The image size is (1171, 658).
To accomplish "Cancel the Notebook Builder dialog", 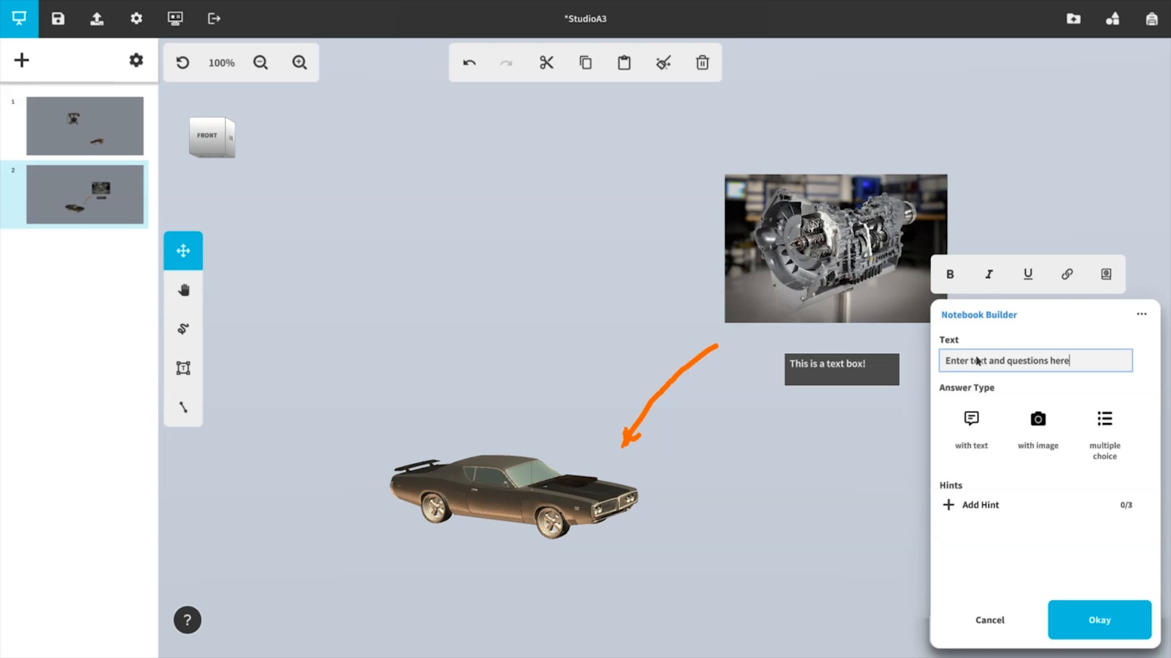I will 989,620.
